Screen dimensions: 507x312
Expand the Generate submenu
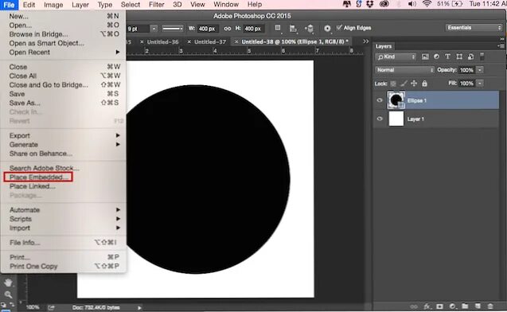click(64, 145)
